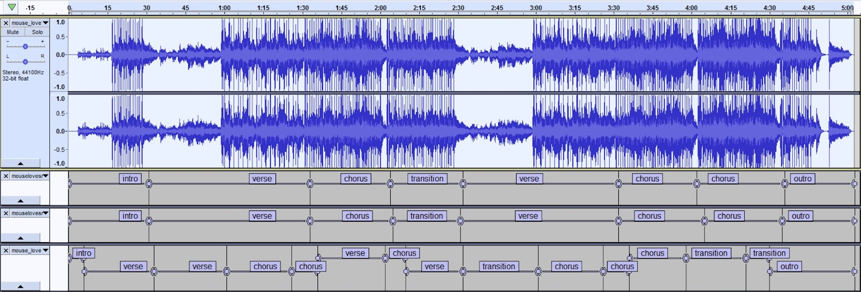The image size is (861, 292).
Task: Open the upper mouselovesr label track menu
Action: click(x=30, y=176)
